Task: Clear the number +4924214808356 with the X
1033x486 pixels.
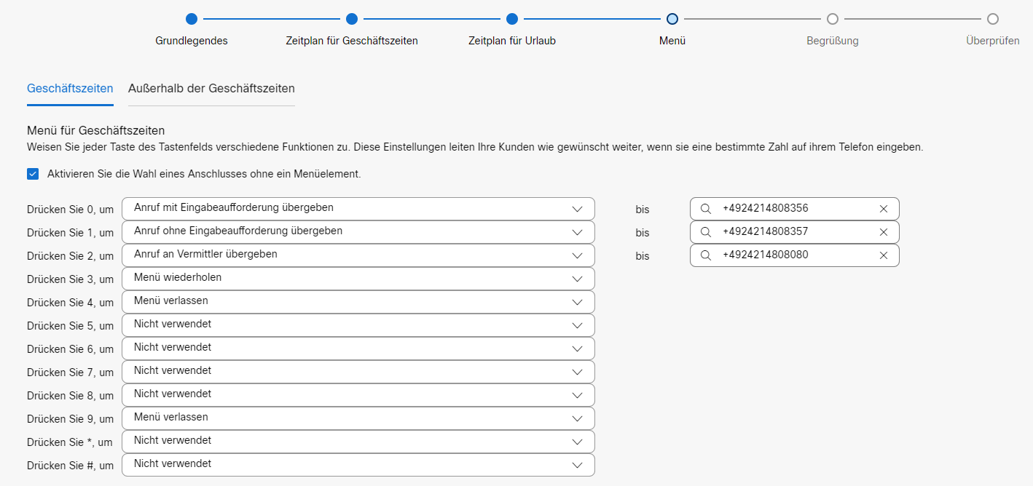Action: [x=884, y=209]
